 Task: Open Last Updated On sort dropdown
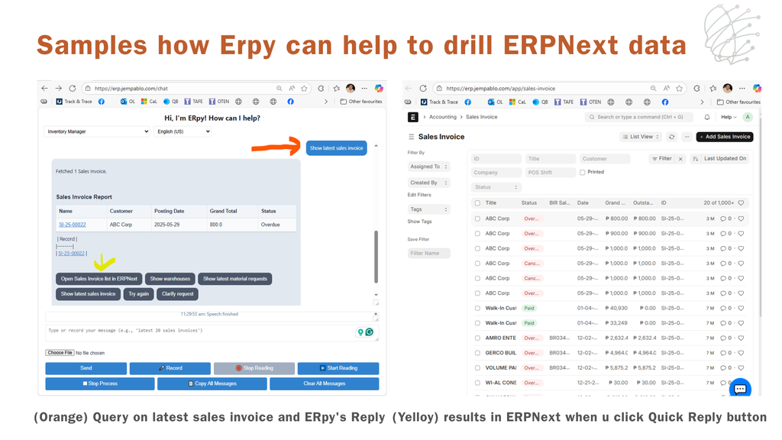point(725,159)
